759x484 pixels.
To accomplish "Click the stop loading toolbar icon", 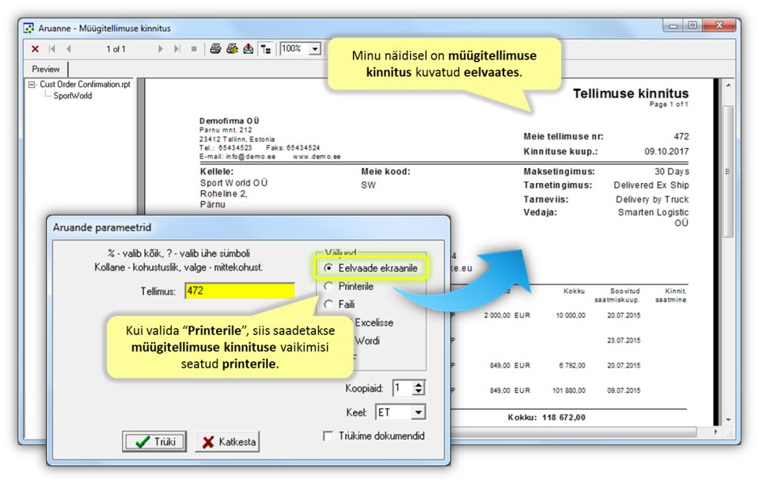I will coord(194,49).
